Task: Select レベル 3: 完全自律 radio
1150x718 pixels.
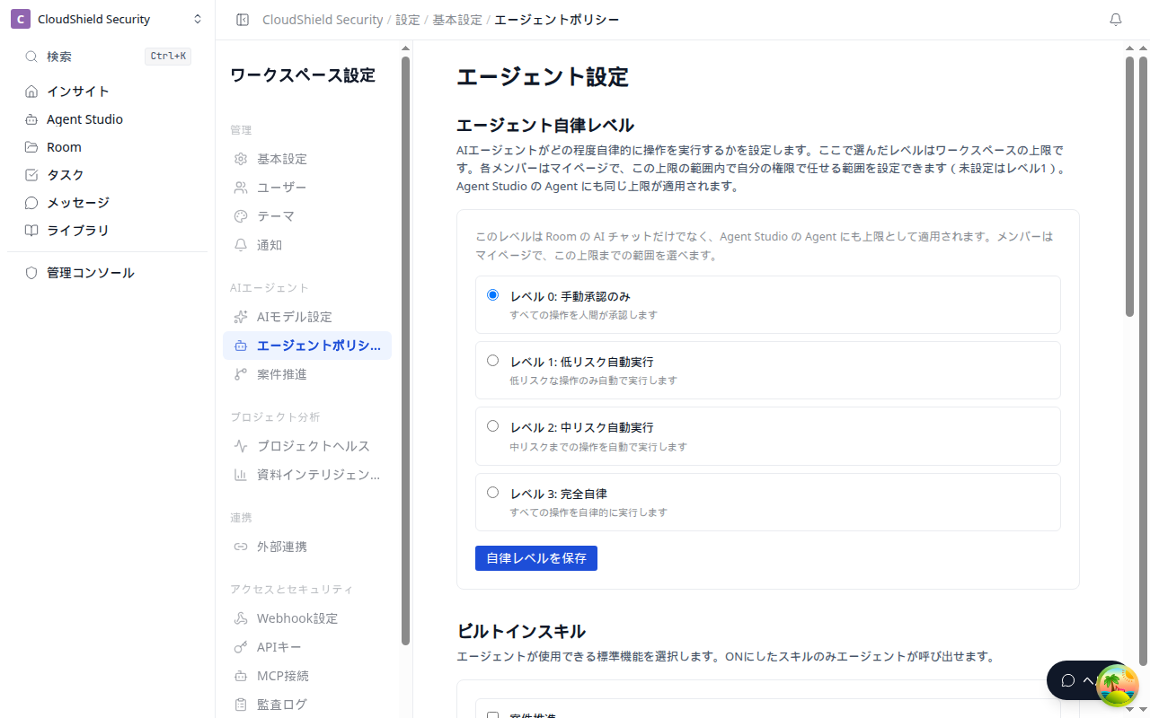Action: 492,493
